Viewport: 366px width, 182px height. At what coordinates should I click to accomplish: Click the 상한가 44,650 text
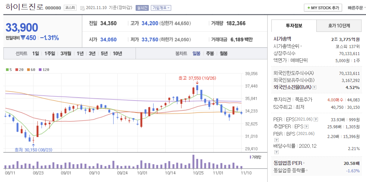pos(175,23)
